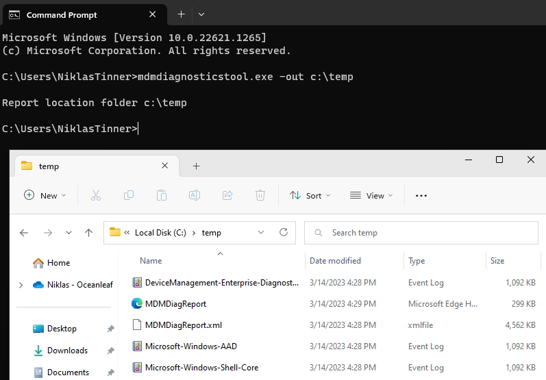The height and width of the screenshot is (380, 546).
Task: Select the temp Explorer tab
Action: [97, 166]
